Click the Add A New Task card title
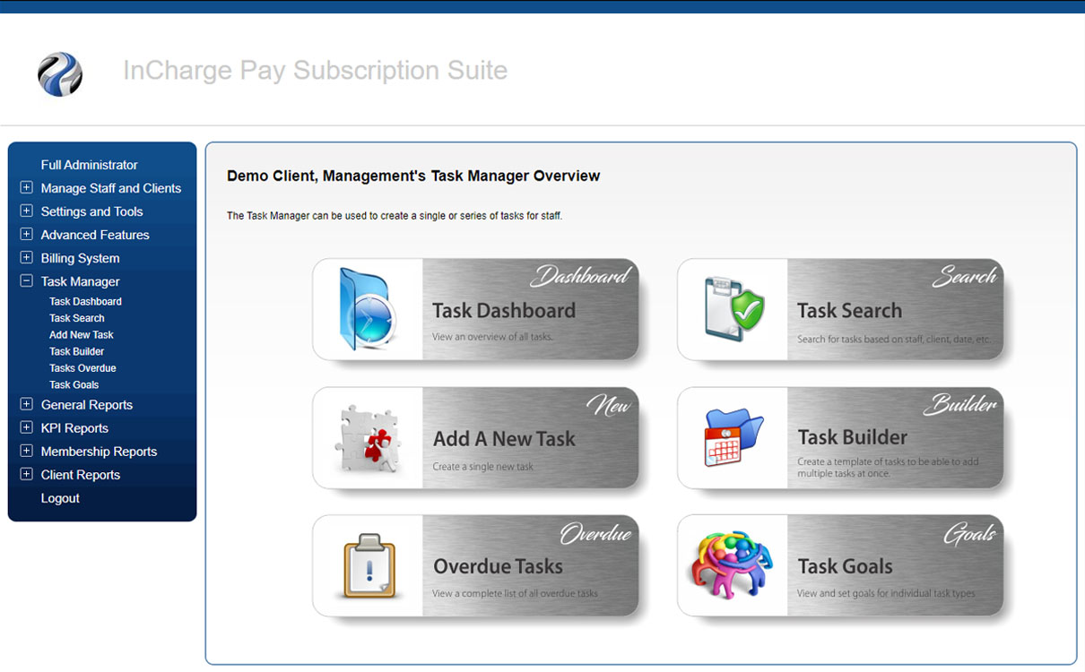 [504, 439]
